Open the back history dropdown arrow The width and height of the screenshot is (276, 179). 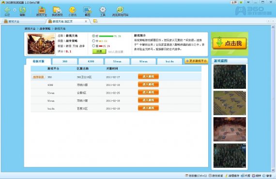(x=15, y=10)
